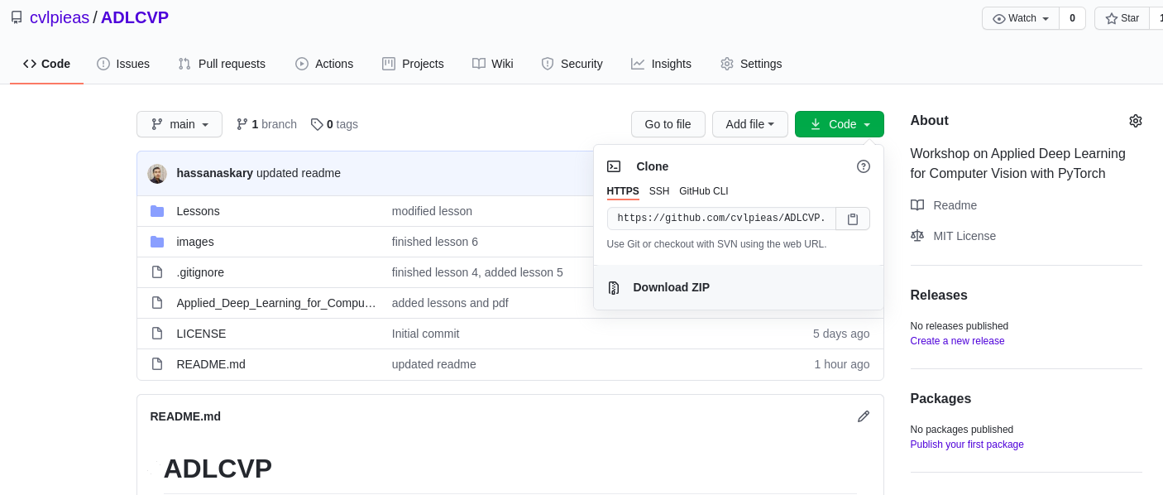Image resolution: width=1163 pixels, height=495 pixels.
Task: Open the Issues tab
Action: (x=123, y=64)
